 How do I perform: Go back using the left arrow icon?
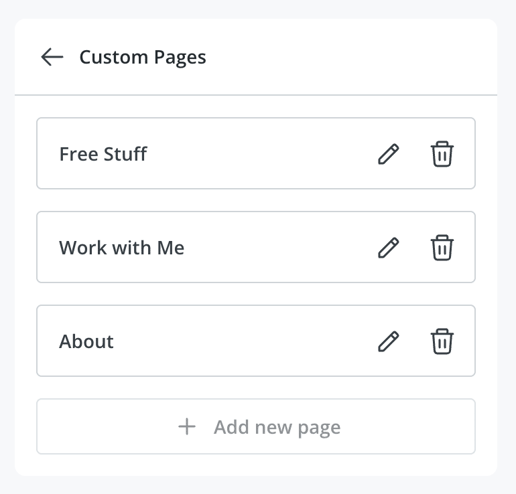pos(52,57)
